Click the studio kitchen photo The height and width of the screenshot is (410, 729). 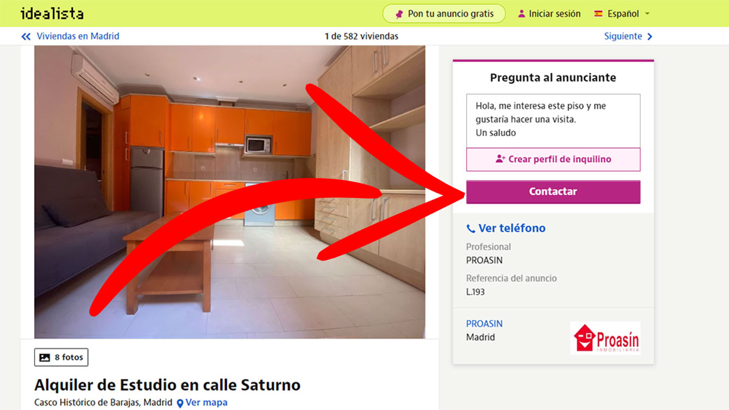[230, 192]
